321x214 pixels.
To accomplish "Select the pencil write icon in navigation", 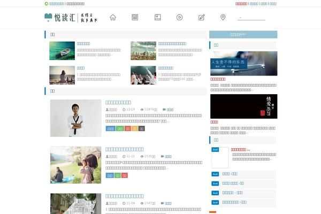I will [x=202, y=18].
